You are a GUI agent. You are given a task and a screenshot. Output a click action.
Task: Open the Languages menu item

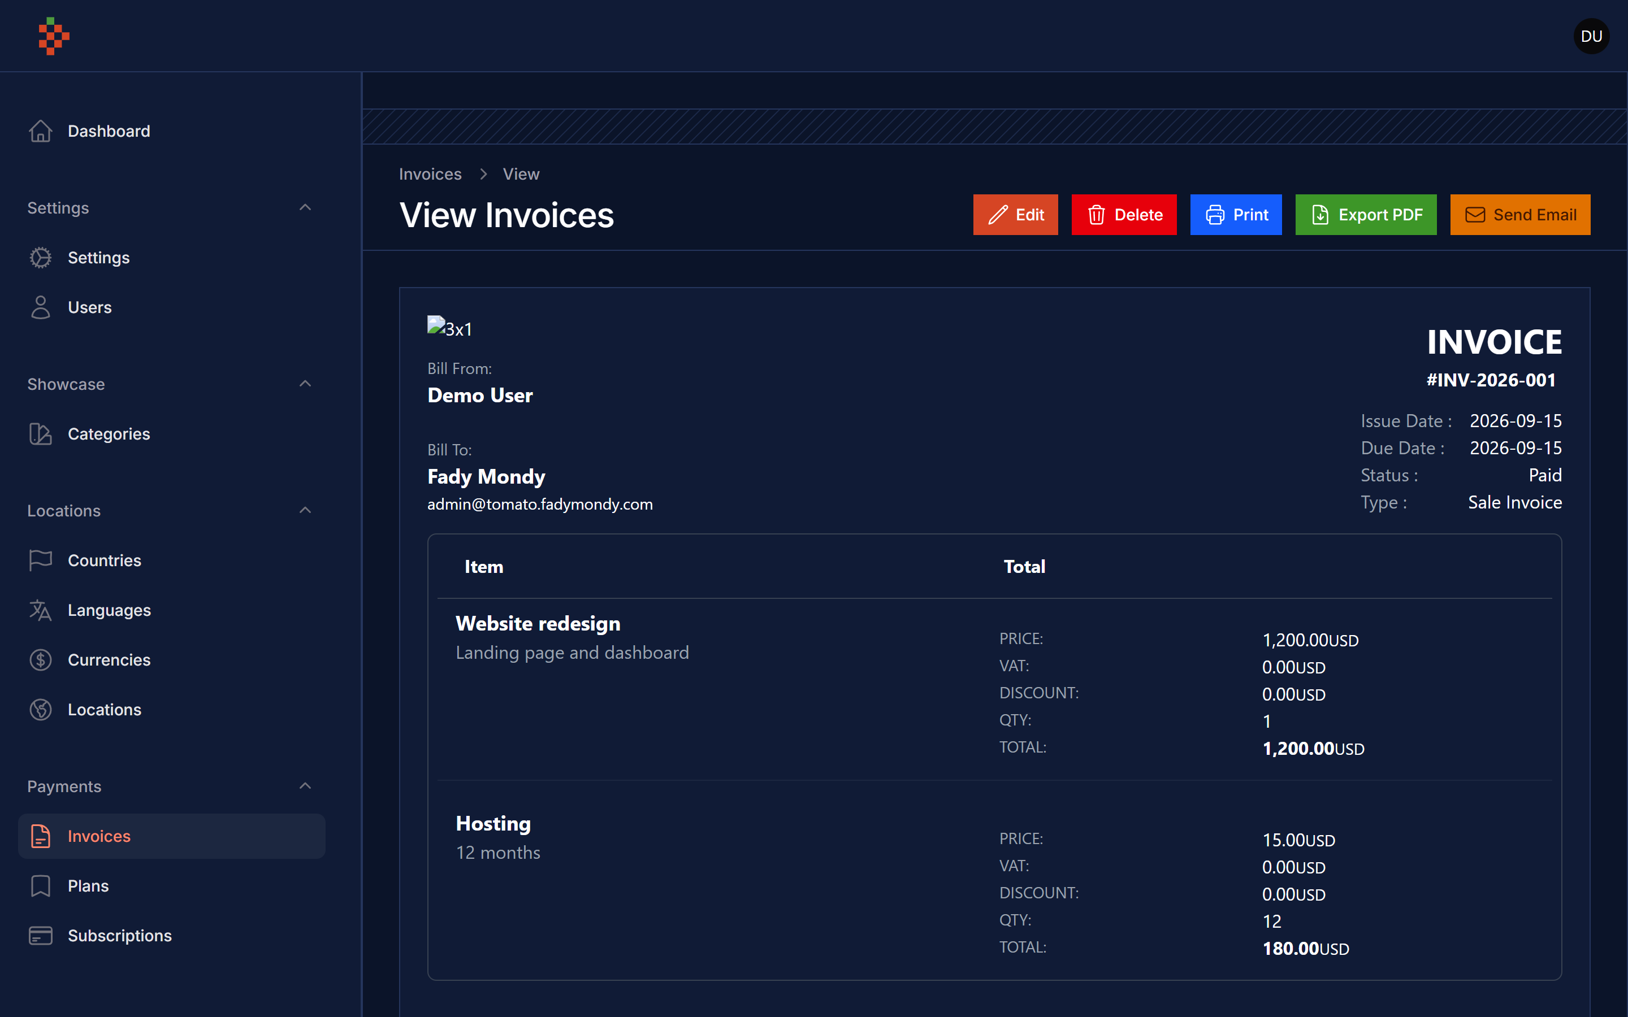click(171, 610)
